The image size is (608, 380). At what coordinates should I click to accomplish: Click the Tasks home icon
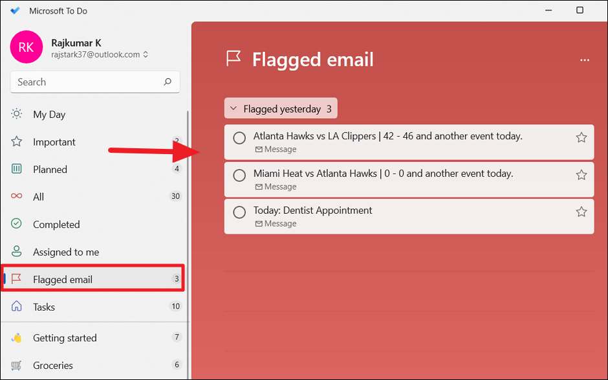17,306
